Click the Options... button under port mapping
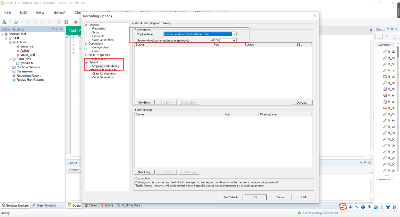 click(302, 103)
